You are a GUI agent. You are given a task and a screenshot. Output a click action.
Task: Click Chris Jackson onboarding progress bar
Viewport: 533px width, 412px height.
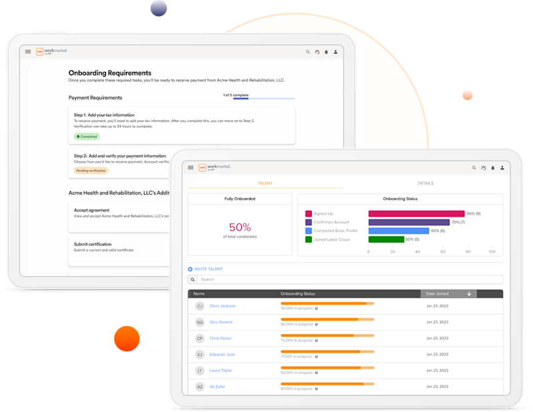pos(327,303)
